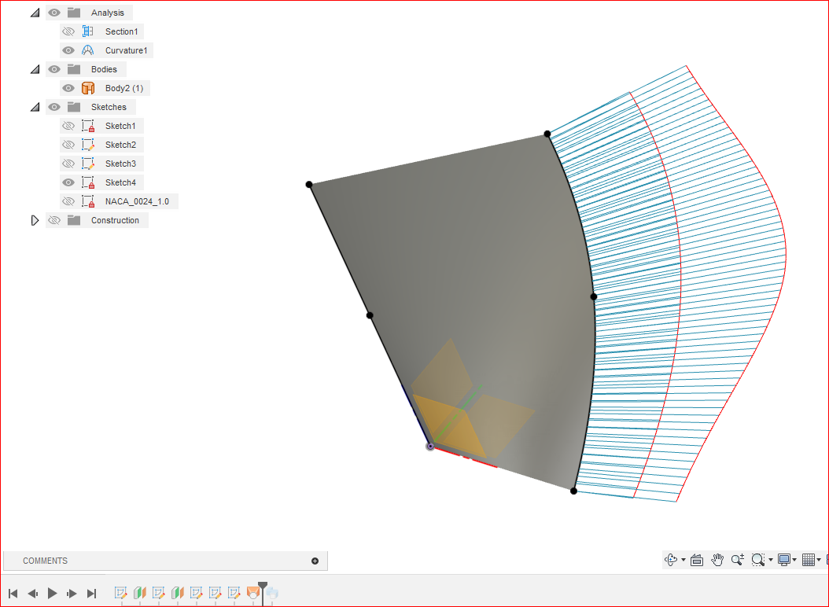829x607 pixels.
Task: Click the add comment plus button
Action: [315, 561]
